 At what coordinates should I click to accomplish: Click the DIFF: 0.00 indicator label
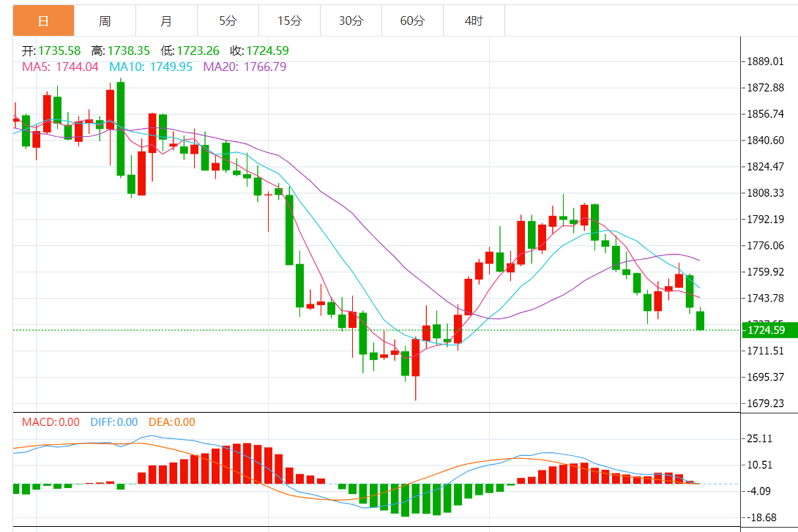pos(114,422)
